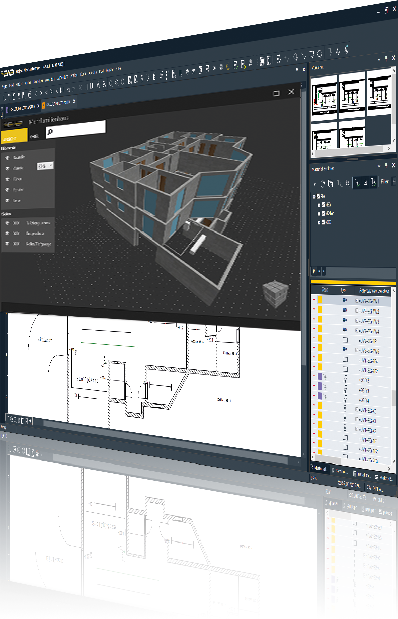Sort by Tech column header
This screenshot has height=619, width=398.
(x=325, y=290)
